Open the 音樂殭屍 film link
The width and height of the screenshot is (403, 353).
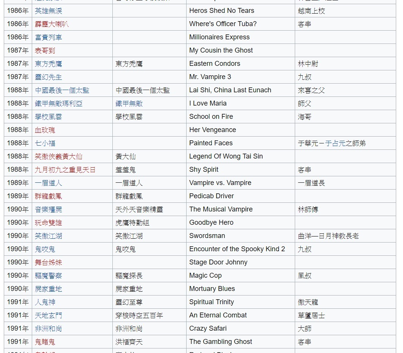pyautogui.click(x=48, y=210)
